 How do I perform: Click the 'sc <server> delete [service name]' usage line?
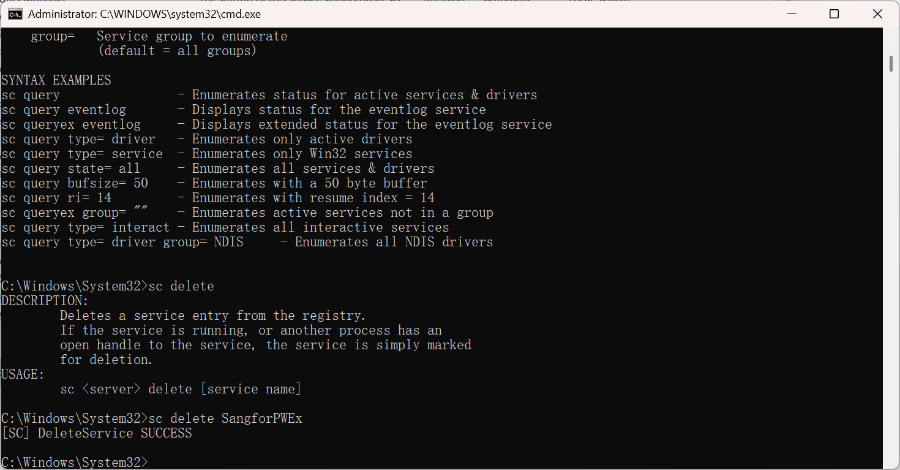click(x=181, y=389)
